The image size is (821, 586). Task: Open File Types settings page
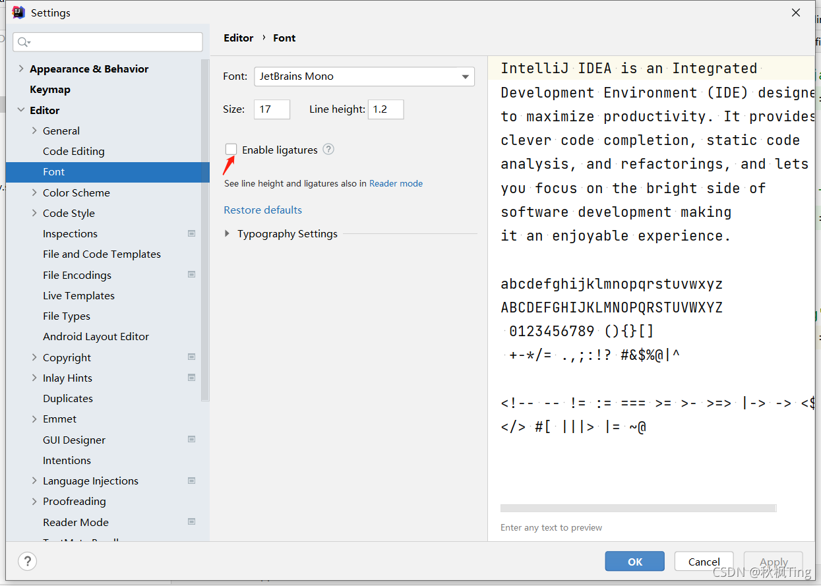[67, 316]
